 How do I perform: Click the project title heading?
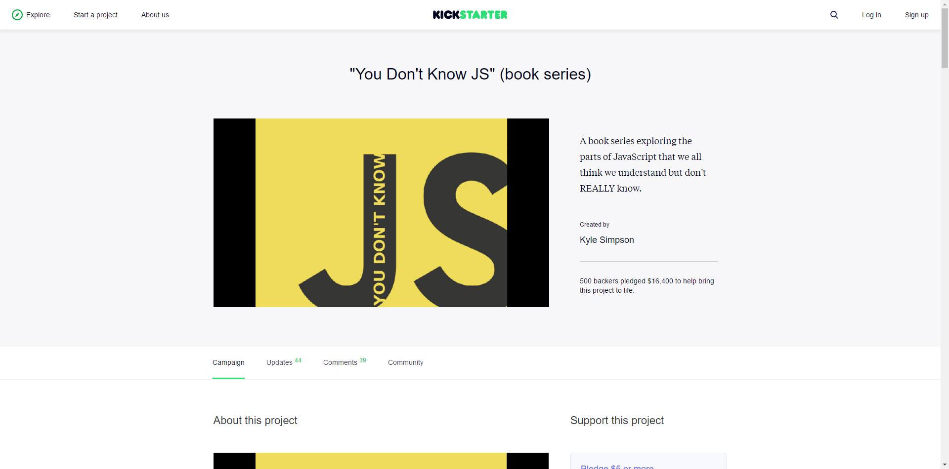click(x=470, y=74)
